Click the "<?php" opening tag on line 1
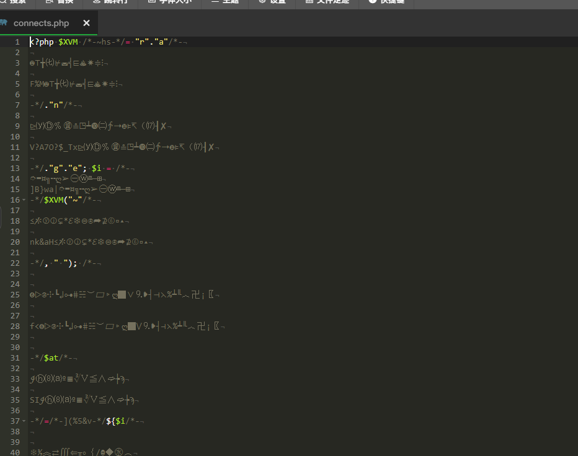578x456 pixels. [x=42, y=42]
